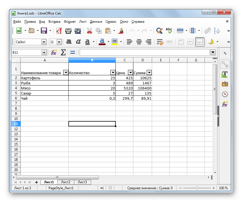
Task: Open Find & Replace icon
Action: coord(159,31)
